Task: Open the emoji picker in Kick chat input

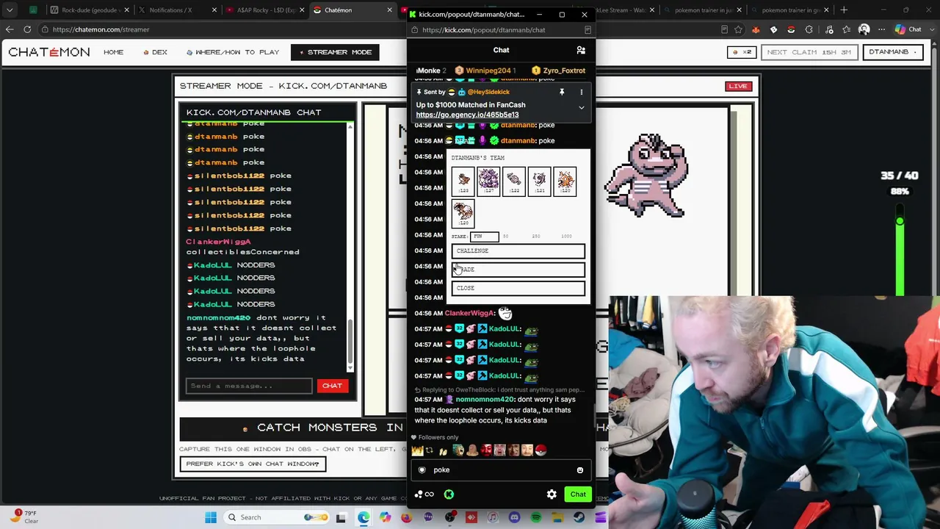Action: pos(580,470)
